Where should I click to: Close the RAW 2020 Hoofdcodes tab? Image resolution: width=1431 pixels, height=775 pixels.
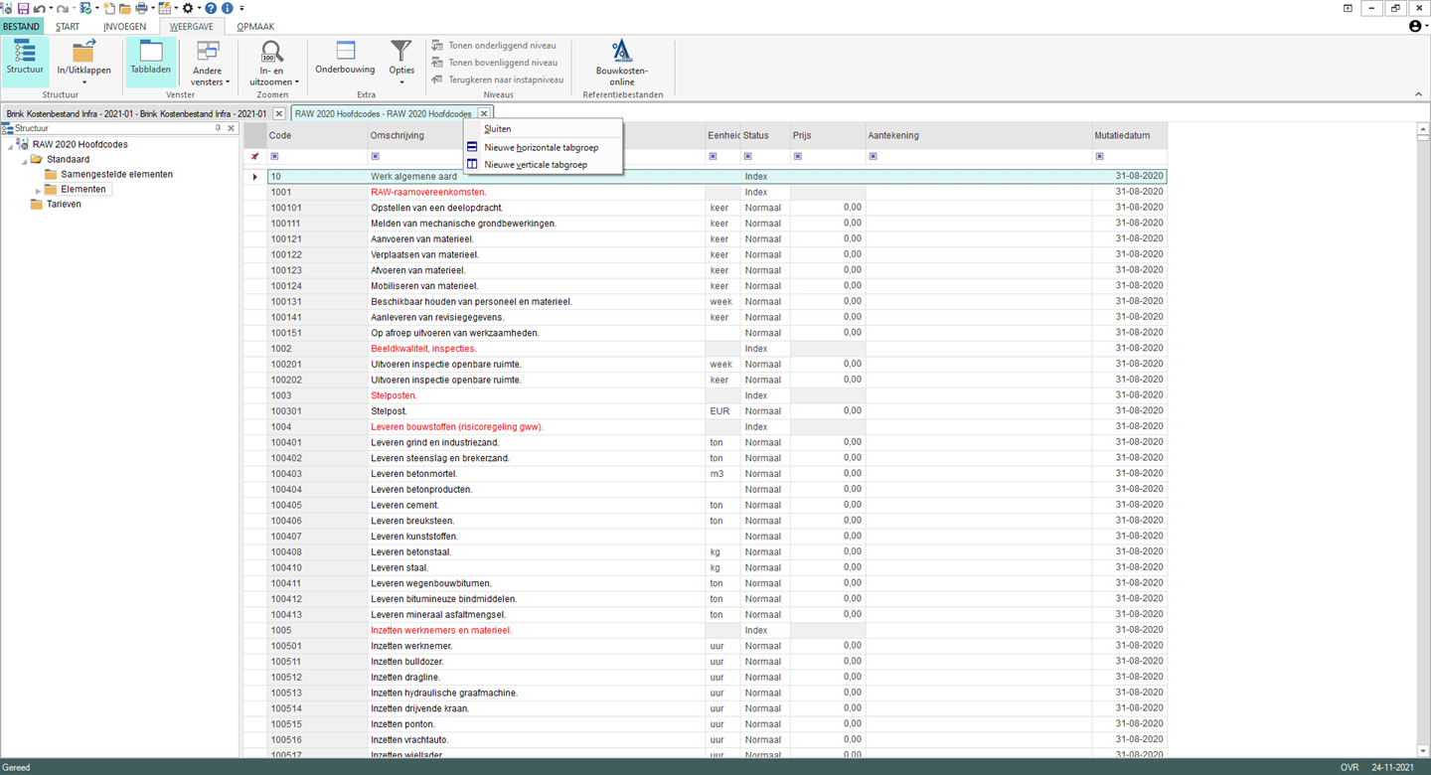484,113
